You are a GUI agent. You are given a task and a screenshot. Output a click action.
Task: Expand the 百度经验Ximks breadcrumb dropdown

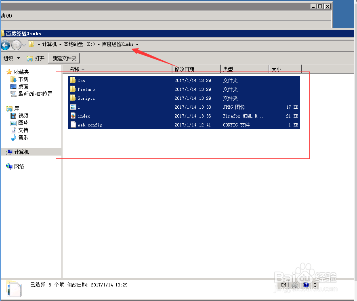[x=137, y=44]
